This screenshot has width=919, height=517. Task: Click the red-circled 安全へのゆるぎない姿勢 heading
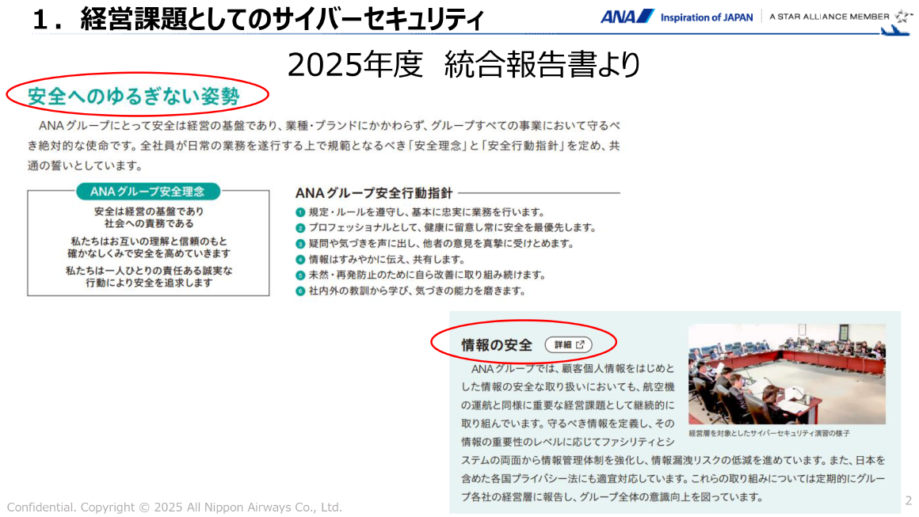pyautogui.click(x=133, y=93)
